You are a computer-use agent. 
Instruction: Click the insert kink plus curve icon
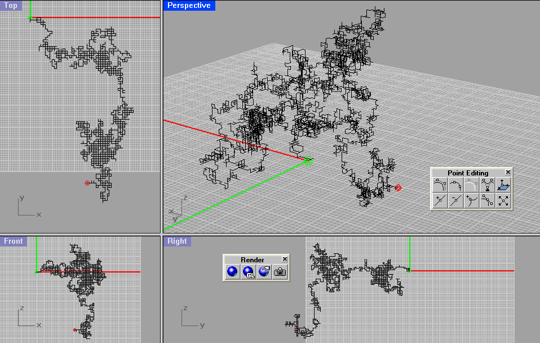[472, 200]
